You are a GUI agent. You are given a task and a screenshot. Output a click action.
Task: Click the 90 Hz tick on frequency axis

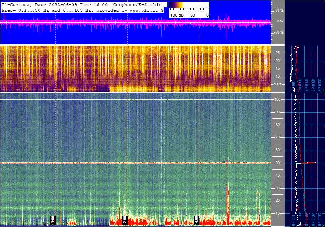[278, 112]
